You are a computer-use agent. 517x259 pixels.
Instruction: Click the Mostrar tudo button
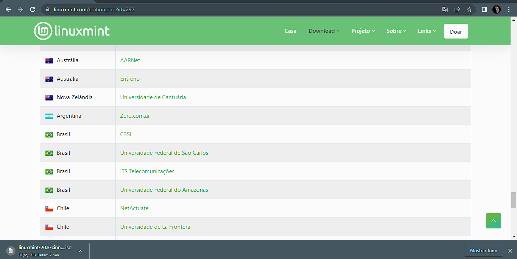point(484,251)
